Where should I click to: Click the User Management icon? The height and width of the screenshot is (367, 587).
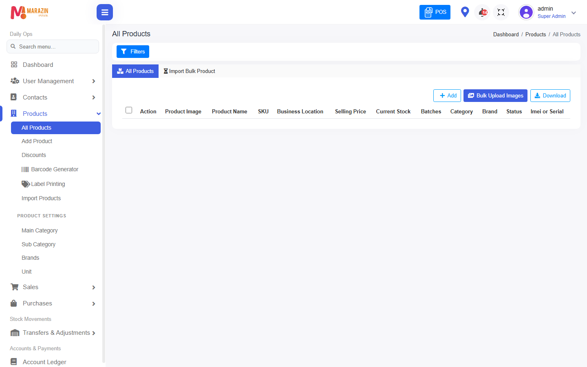(15, 81)
